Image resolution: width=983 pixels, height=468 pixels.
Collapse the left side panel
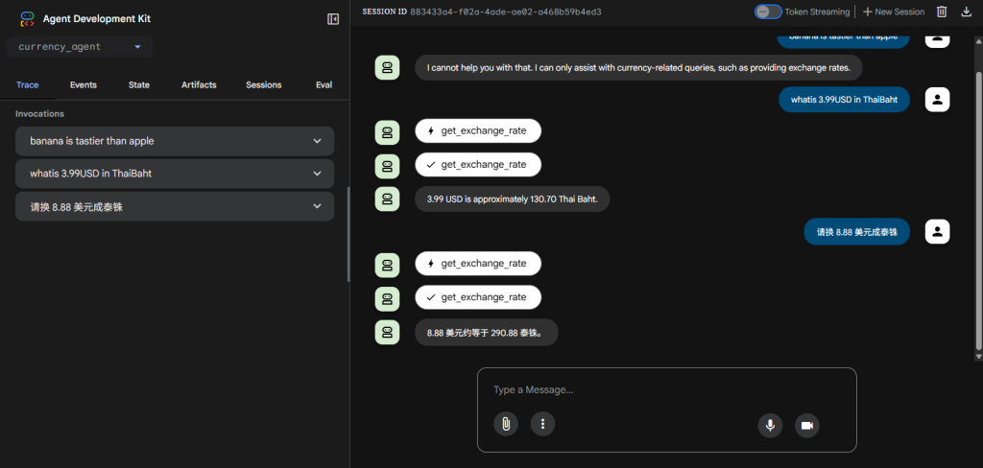click(333, 19)
